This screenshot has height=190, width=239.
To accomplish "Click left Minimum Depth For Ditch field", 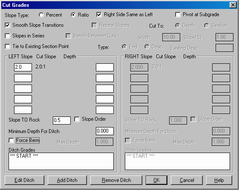I will pos(105,131).
